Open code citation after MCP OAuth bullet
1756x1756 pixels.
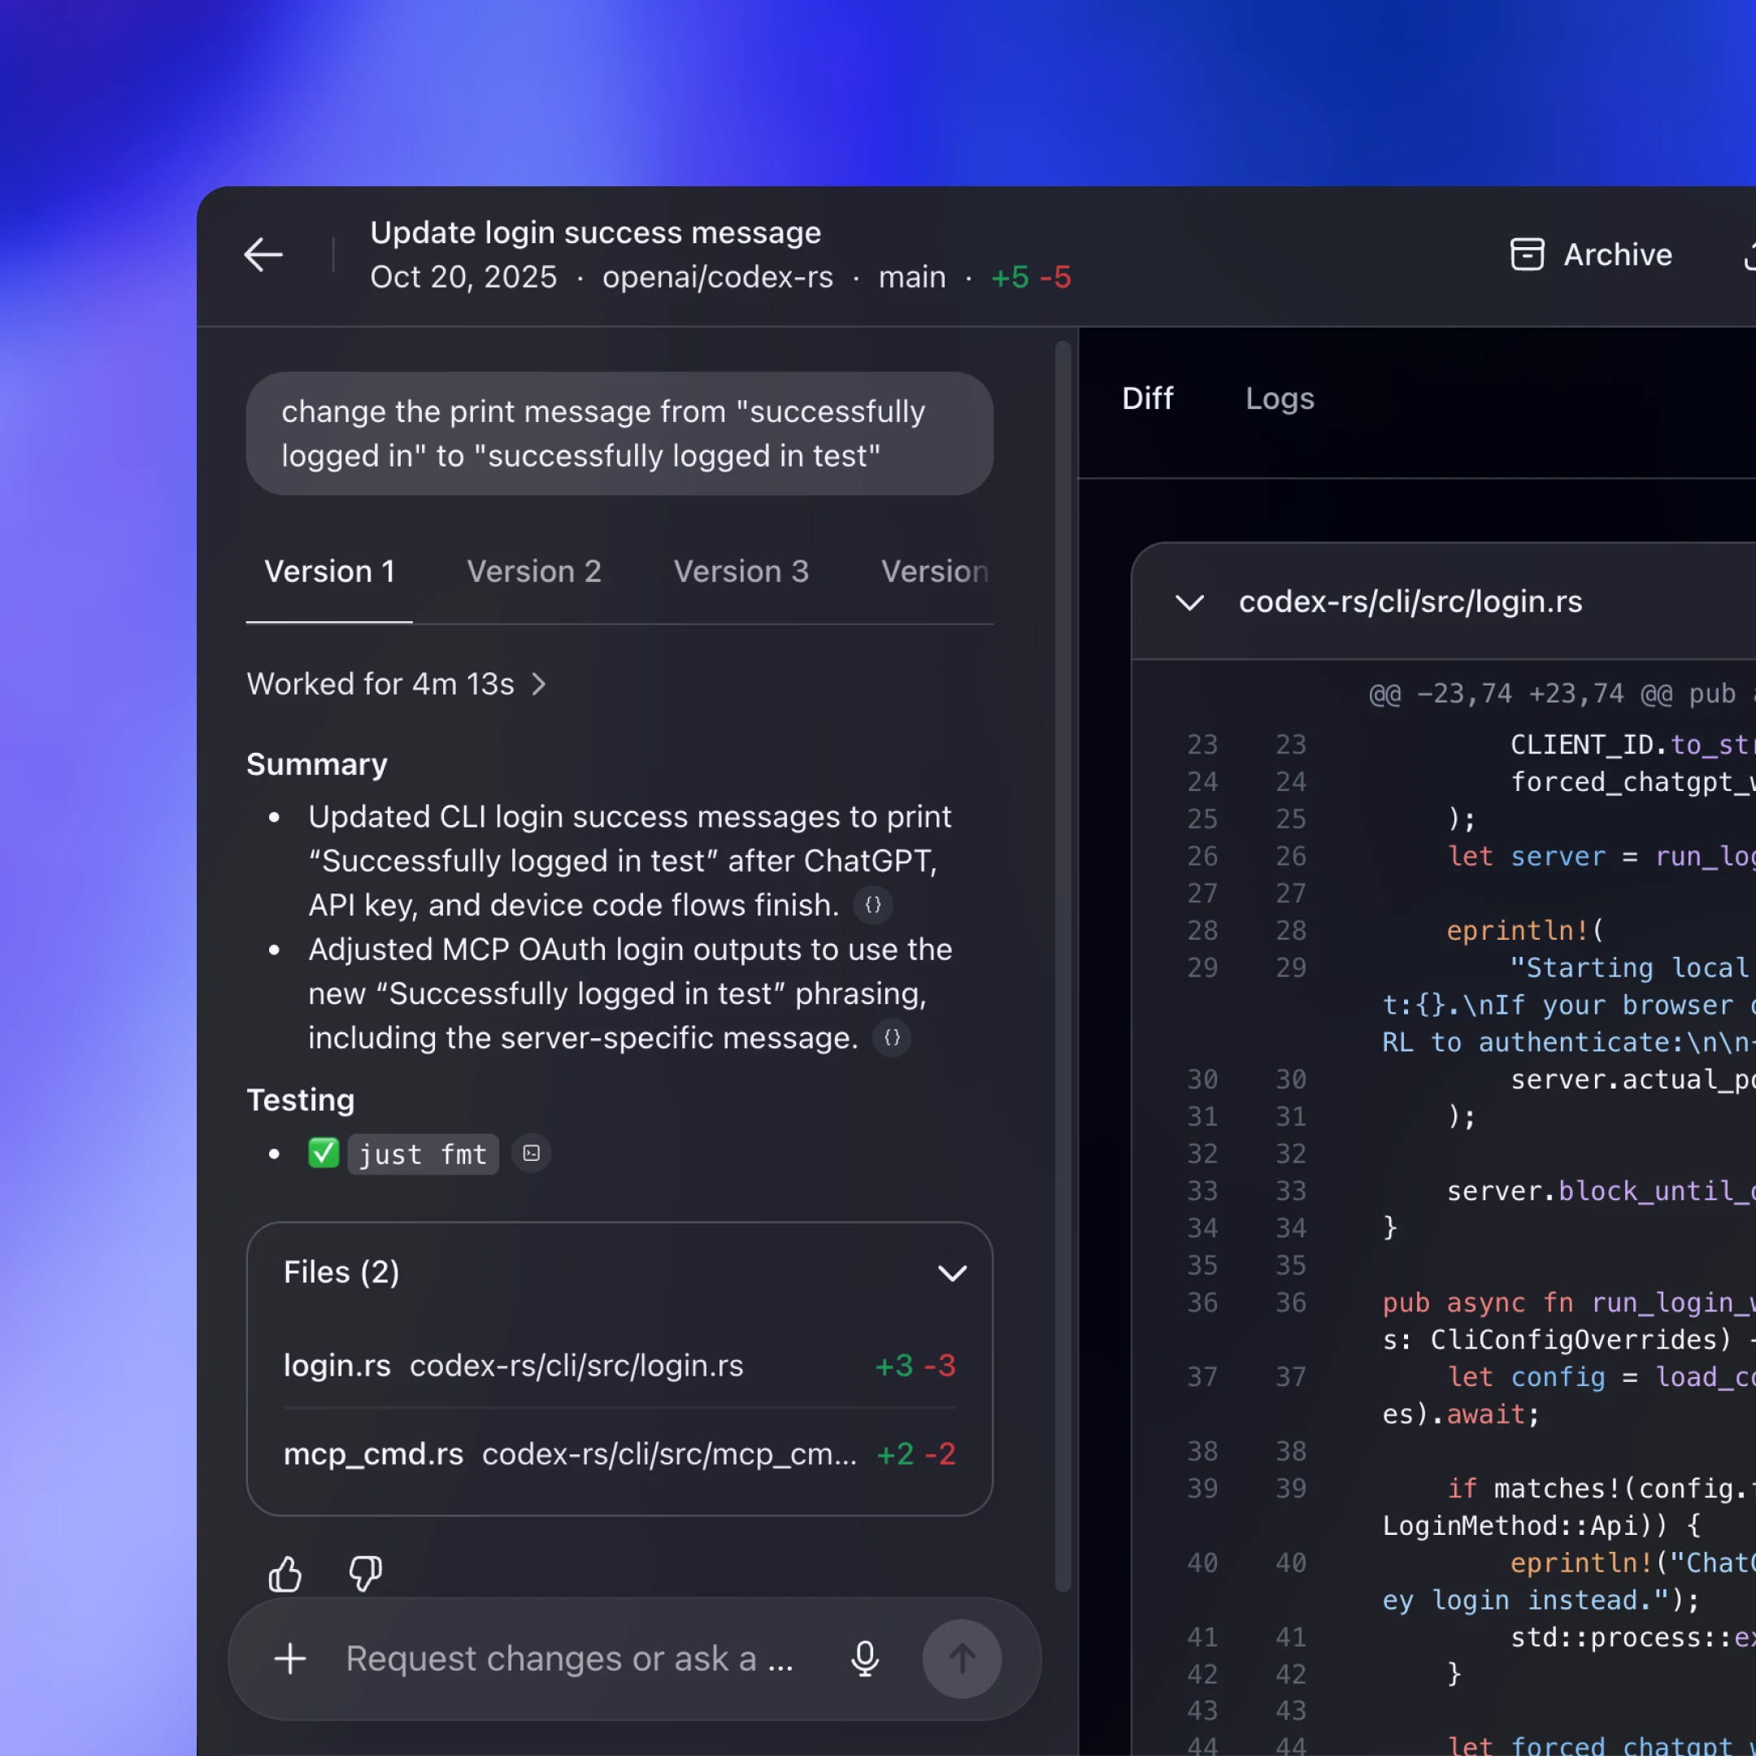pos(892,1038)
